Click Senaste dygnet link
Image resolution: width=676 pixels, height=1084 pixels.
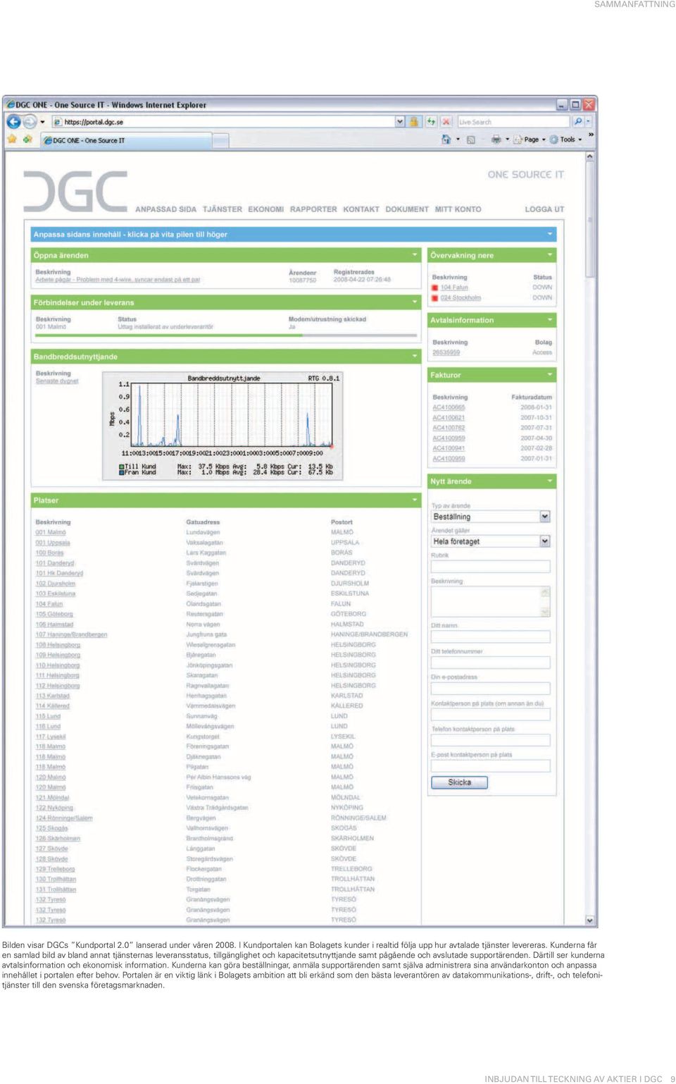pos(57,381)
